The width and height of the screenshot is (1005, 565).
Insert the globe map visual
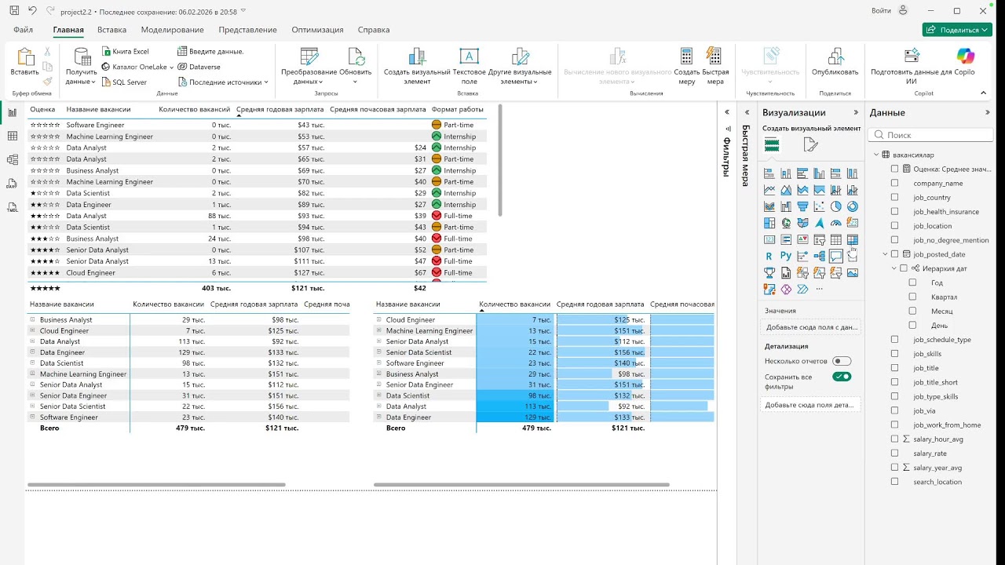(786, 223)
